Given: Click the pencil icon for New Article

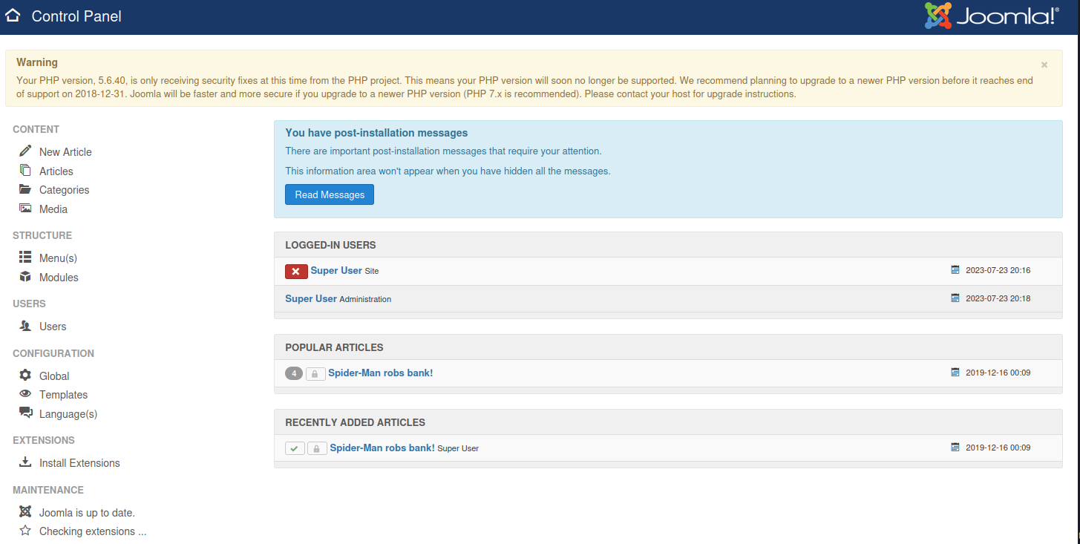Looking at the screenshot, I should click(25, 151).
